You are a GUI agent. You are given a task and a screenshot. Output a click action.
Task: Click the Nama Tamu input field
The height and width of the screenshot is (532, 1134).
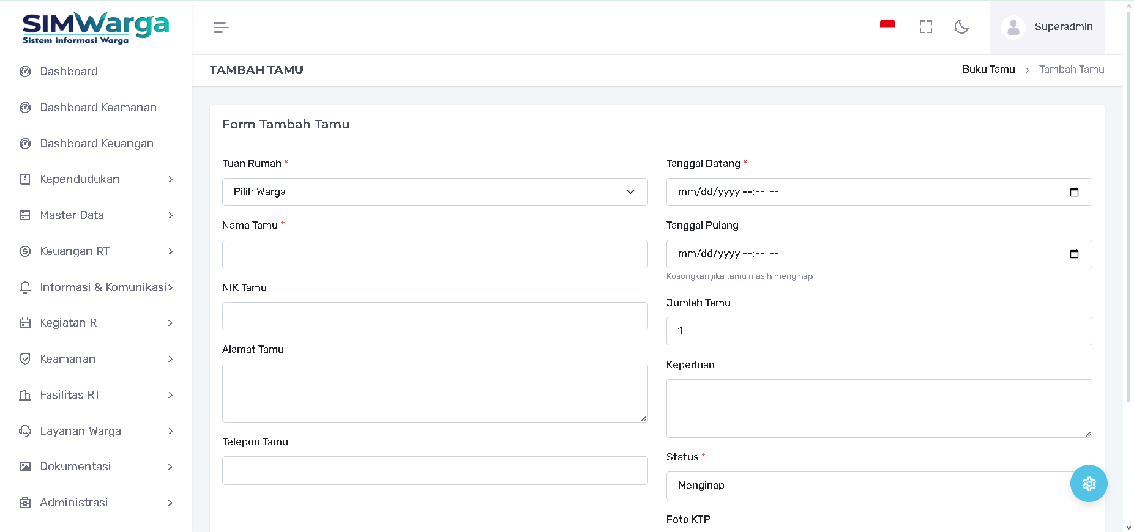coord(435,254)
